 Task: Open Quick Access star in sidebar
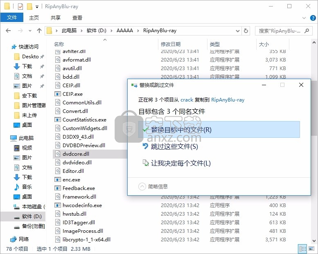[14, 47]
